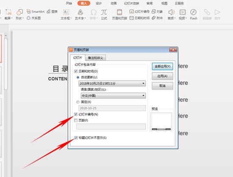
Task: Expand the date format dropdown 2018年10月25日
Action: [112, 84]
